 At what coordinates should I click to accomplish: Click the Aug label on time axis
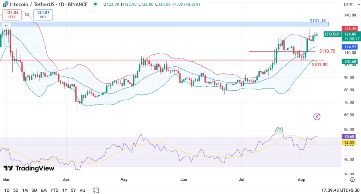[301, 180]
